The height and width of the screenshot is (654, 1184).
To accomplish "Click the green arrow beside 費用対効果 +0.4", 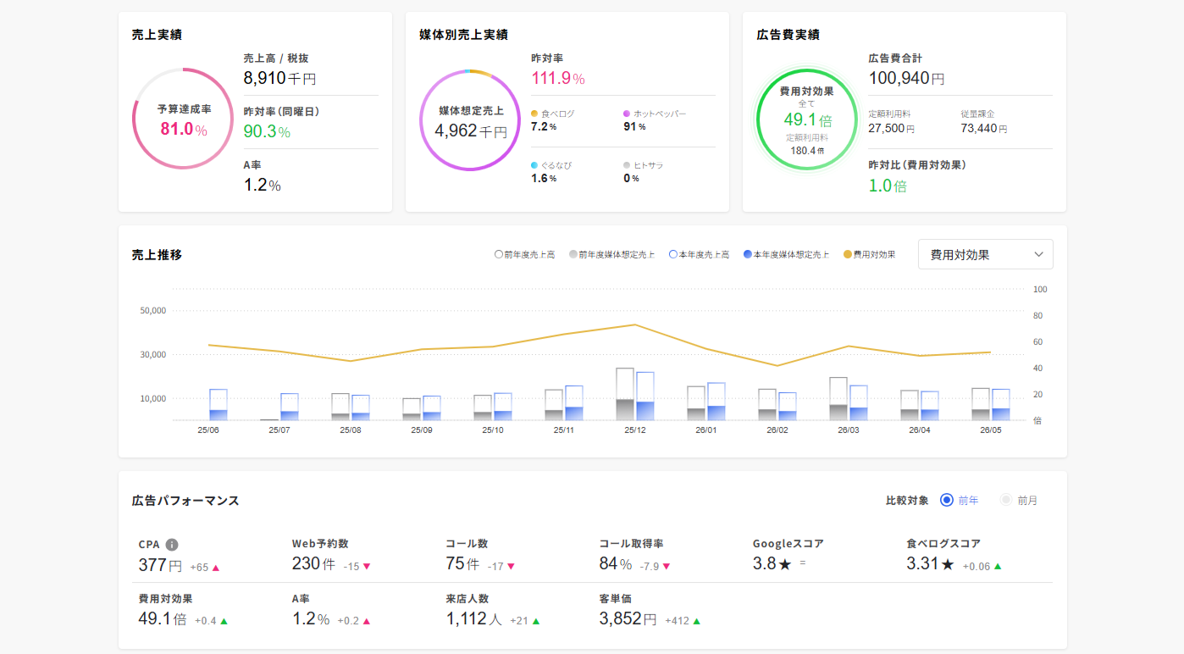I will (x=224, y=621).
